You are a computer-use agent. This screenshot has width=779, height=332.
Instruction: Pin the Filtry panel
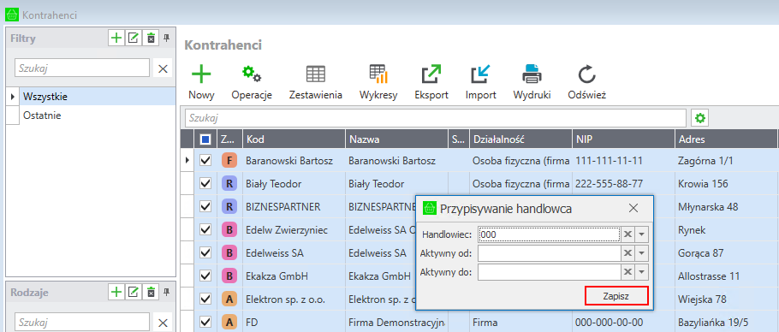tap(167, 38)
